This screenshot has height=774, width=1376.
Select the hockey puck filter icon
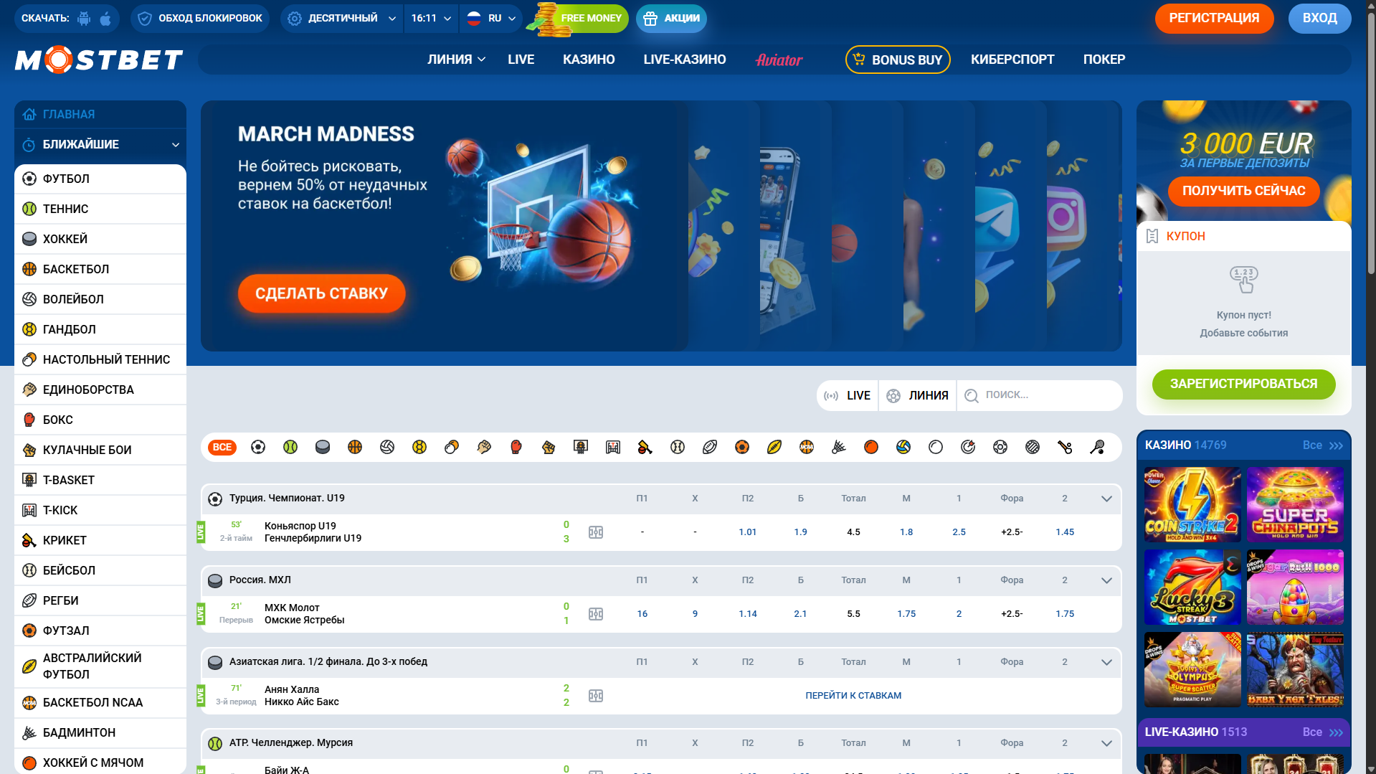pos(323,447)
